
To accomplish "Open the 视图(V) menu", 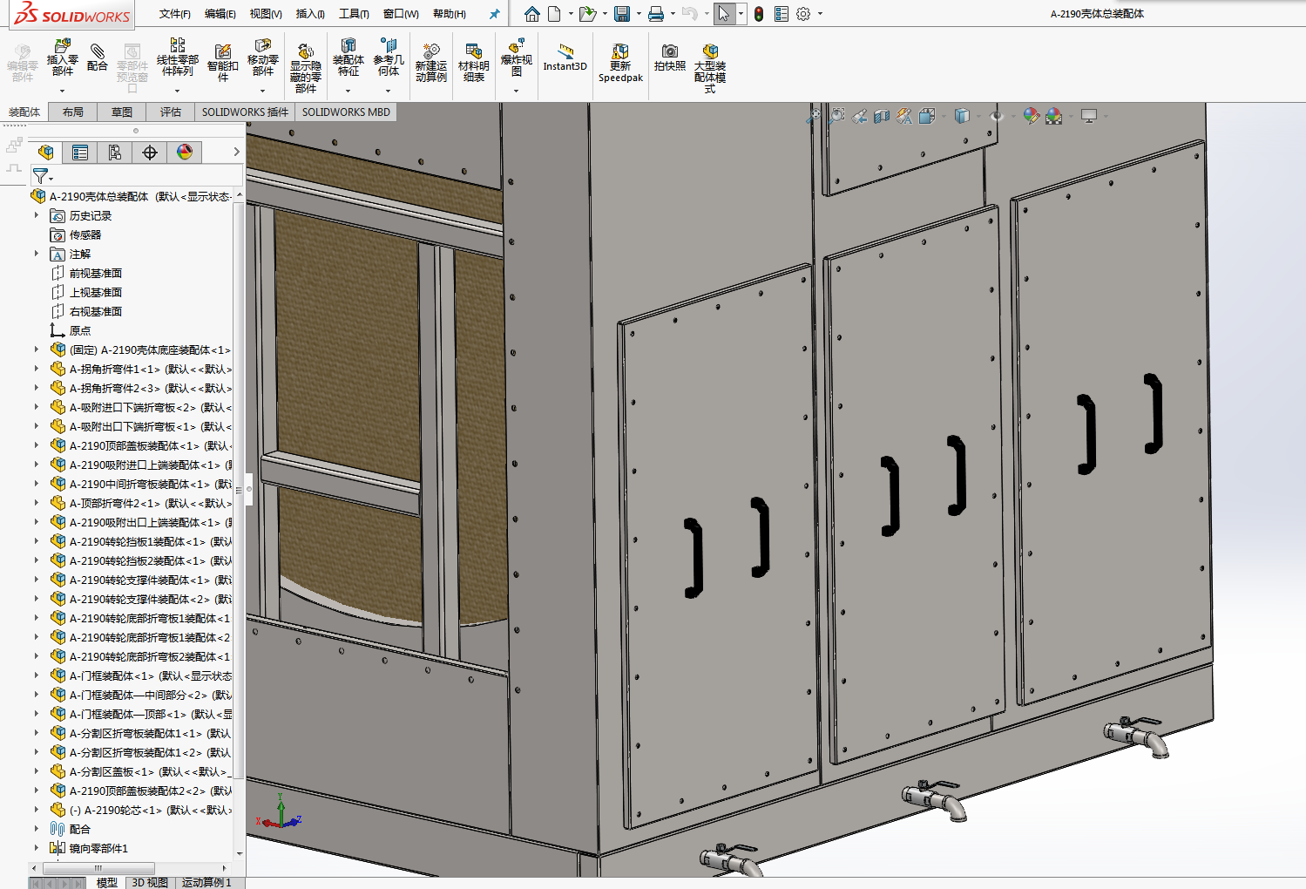I will point(266,14).
